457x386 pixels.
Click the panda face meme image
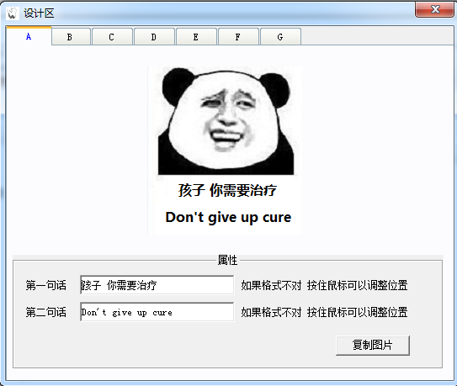[x=226, y=121]
